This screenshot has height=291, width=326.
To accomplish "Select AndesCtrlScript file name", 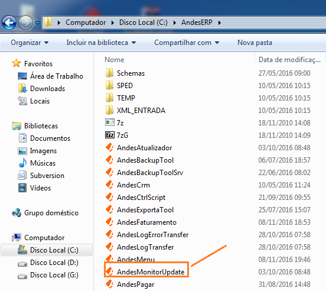I will [141, 198].
